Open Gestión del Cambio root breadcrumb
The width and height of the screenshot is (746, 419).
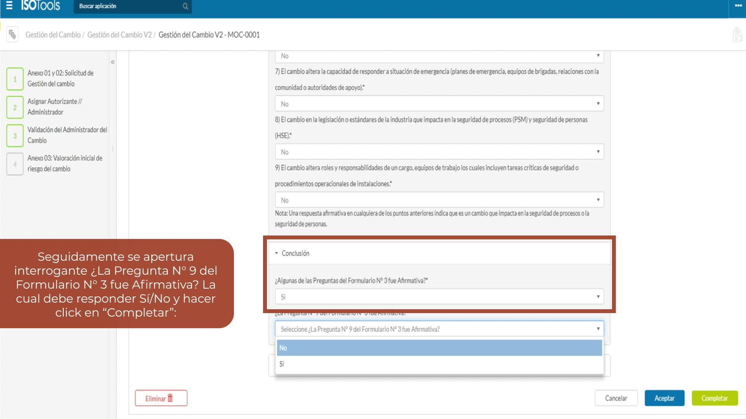point(53,35)
